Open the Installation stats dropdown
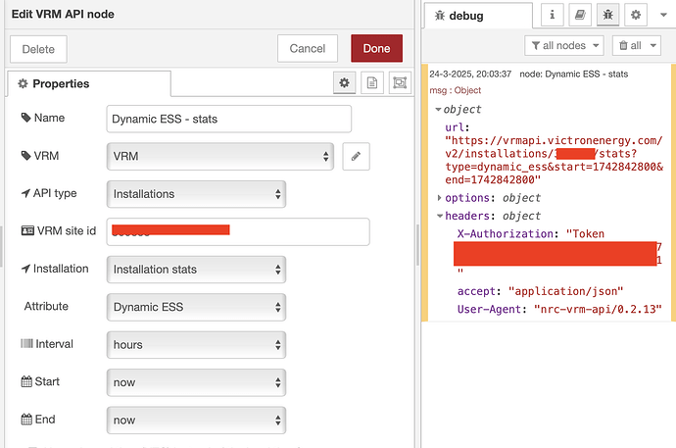Image resolution: width=676 pixels, height=448 pixels. 196,269
